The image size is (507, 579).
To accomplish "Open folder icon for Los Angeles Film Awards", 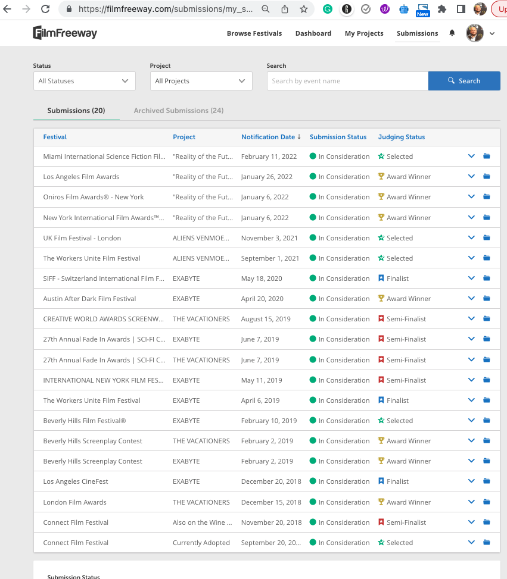I will [x=487, y=177].
